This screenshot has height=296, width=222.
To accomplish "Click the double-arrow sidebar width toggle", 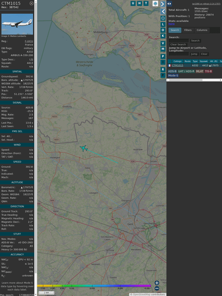I will tap(169, 4).
